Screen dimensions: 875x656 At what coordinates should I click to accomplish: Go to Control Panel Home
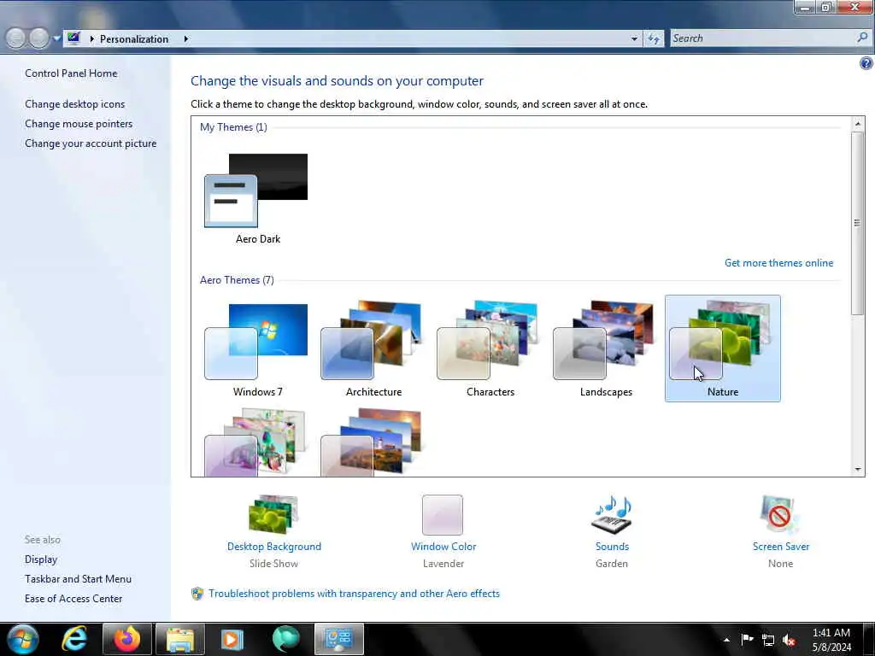click(x=71, y=73)
